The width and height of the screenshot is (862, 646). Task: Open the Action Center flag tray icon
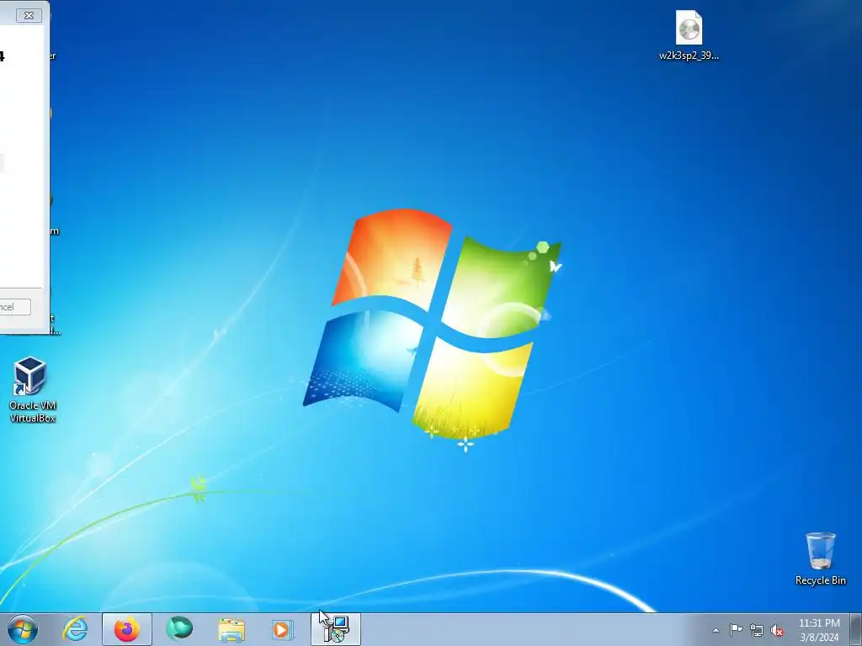point(736,629)
